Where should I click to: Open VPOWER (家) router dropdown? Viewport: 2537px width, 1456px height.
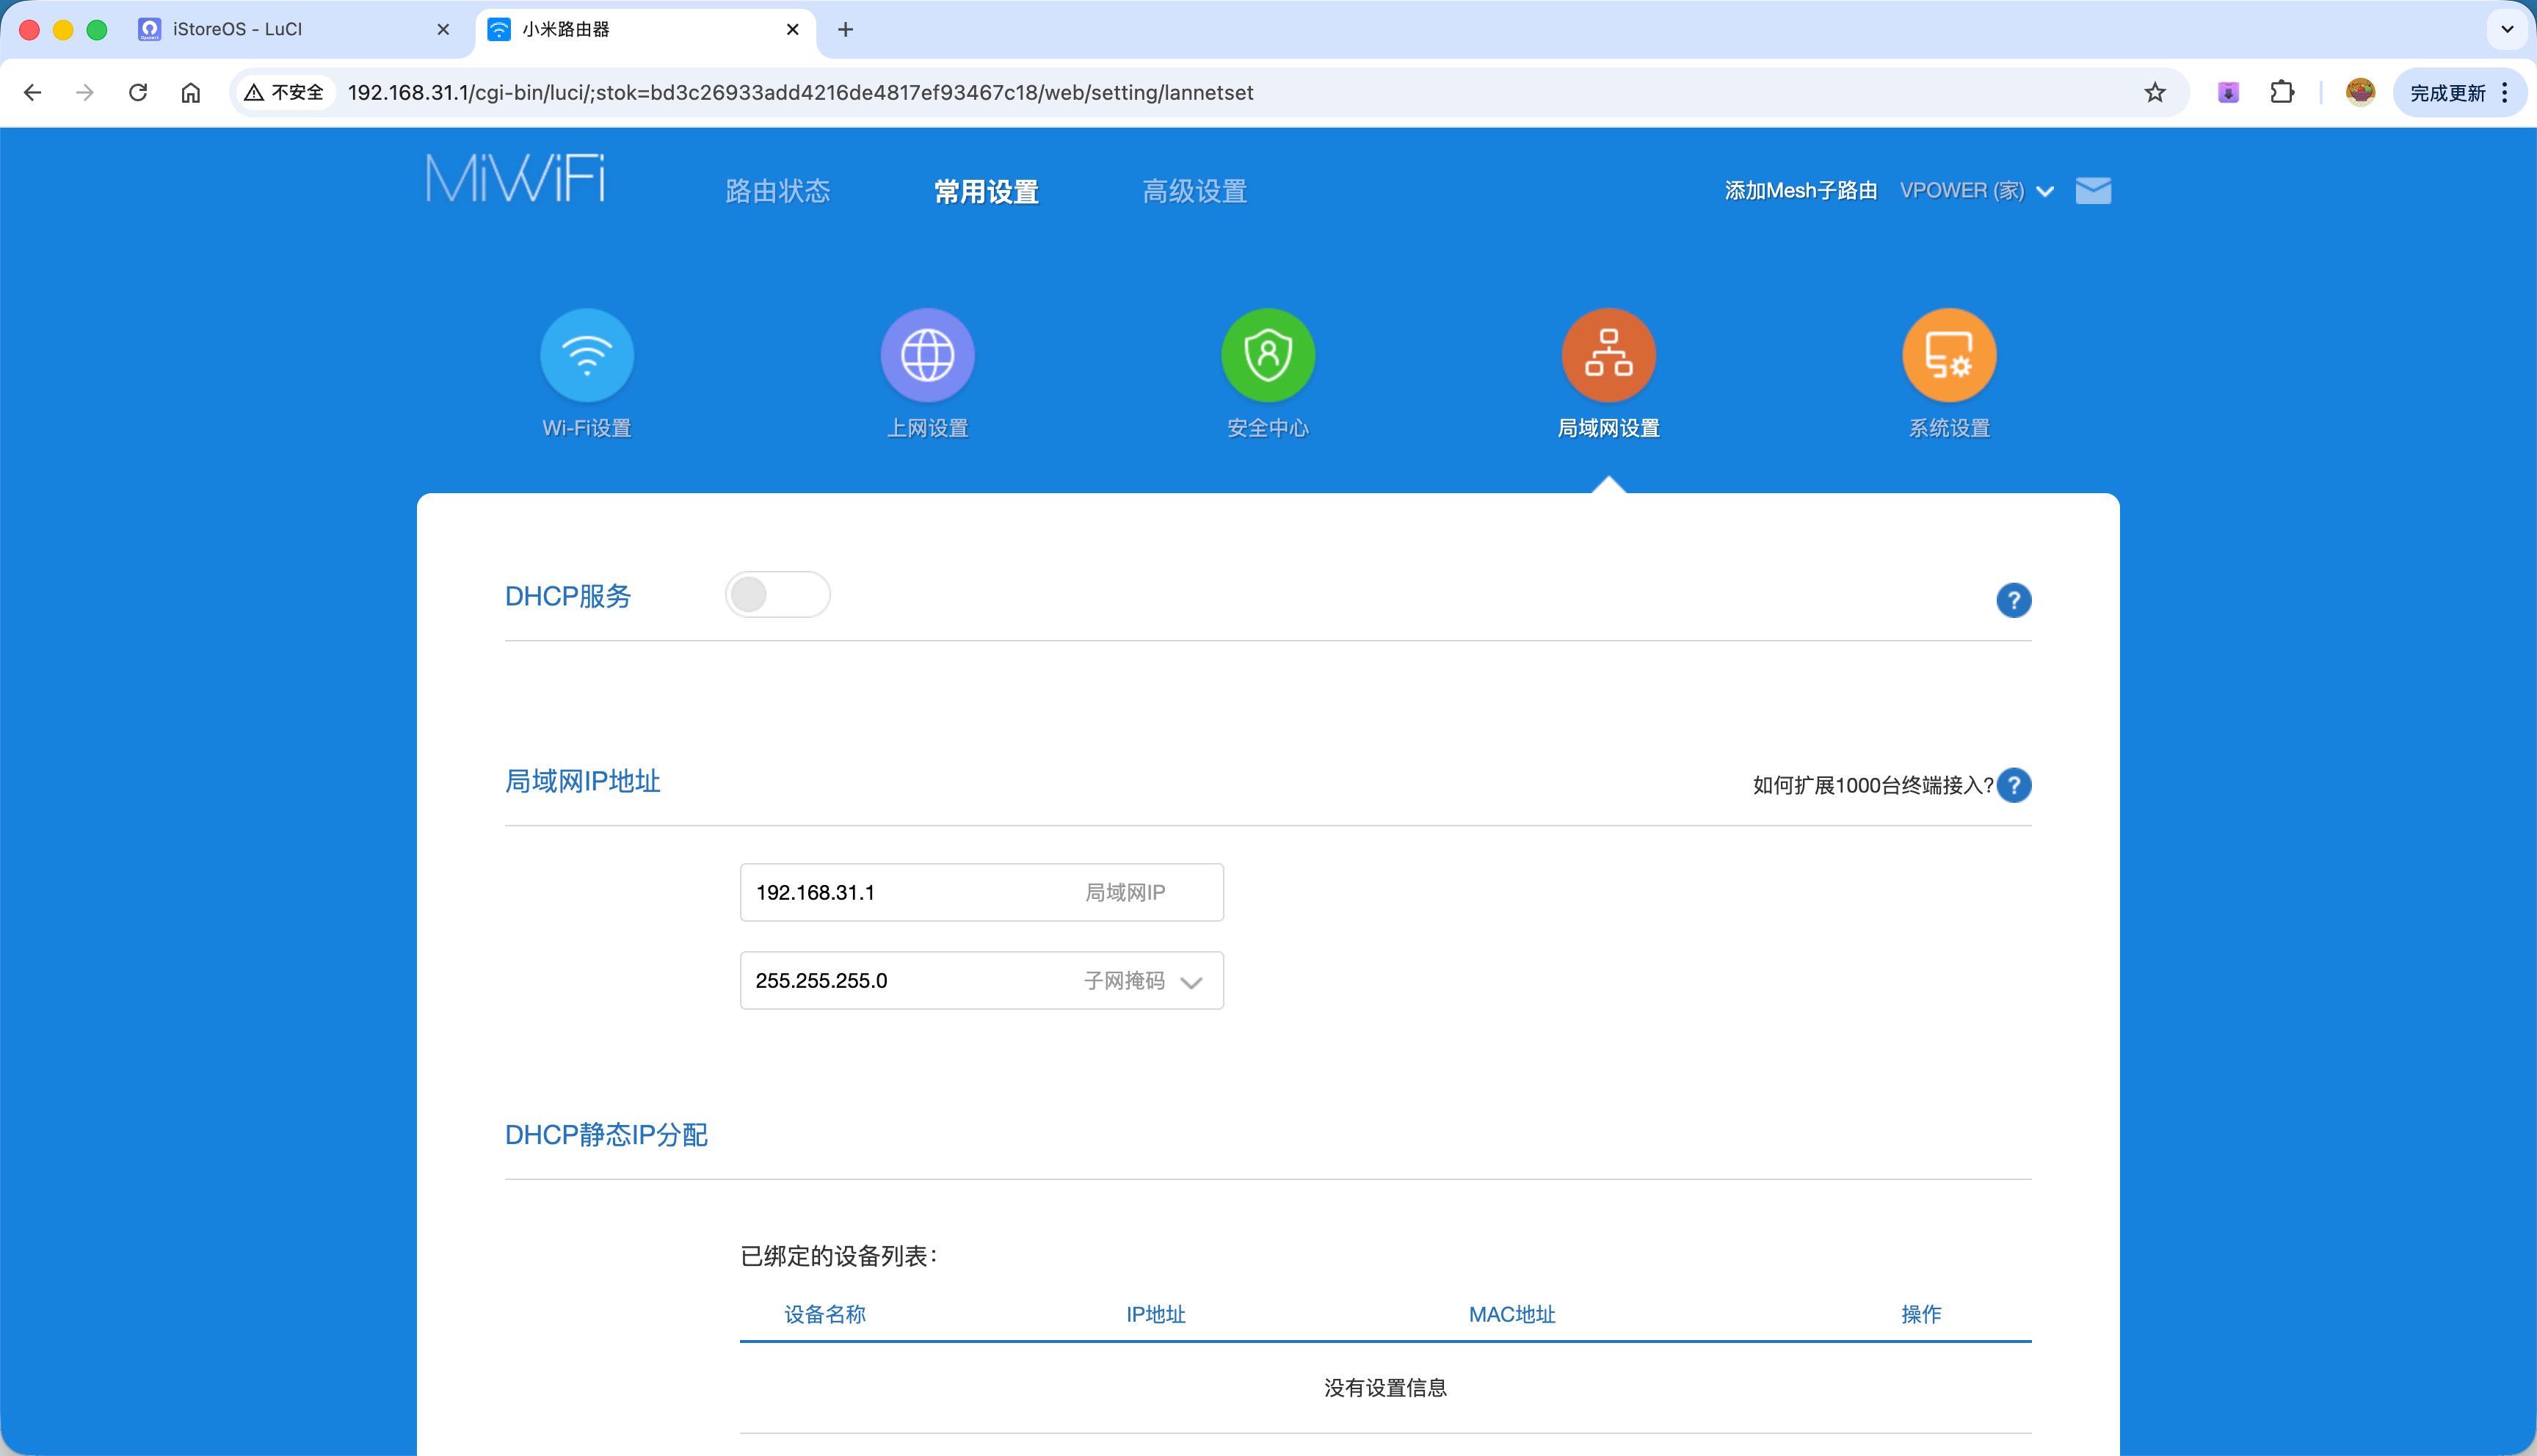click(1976, 191)
